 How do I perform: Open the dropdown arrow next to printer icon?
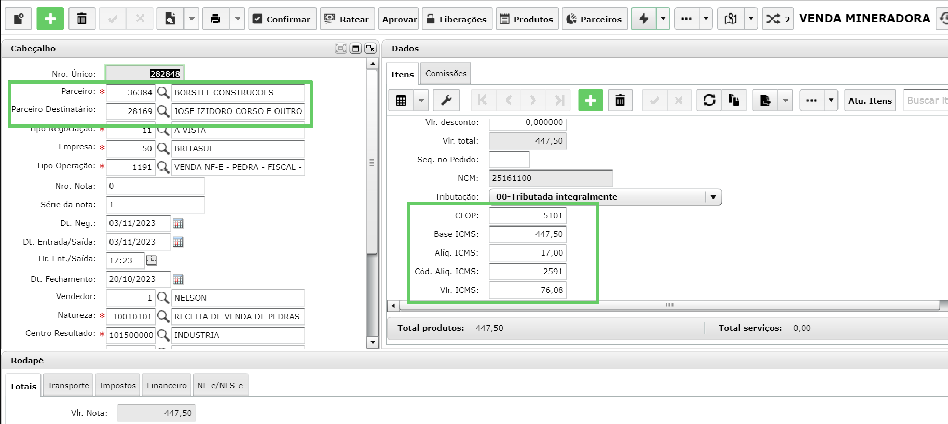tap(237, 19)
